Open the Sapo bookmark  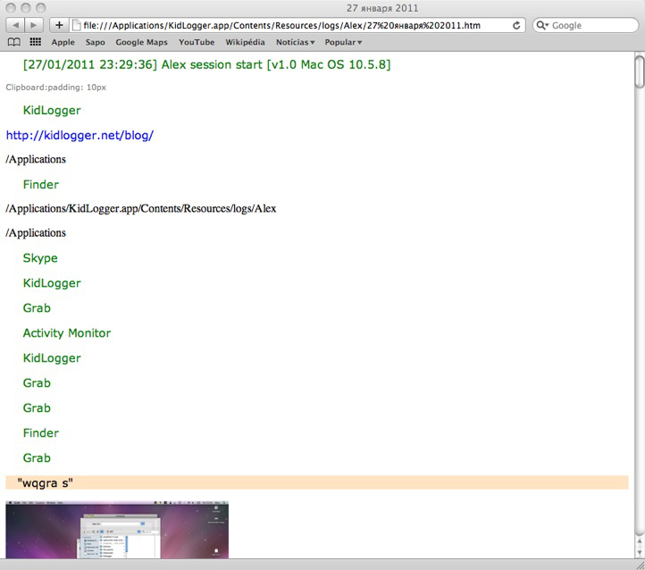click(95, 42)
